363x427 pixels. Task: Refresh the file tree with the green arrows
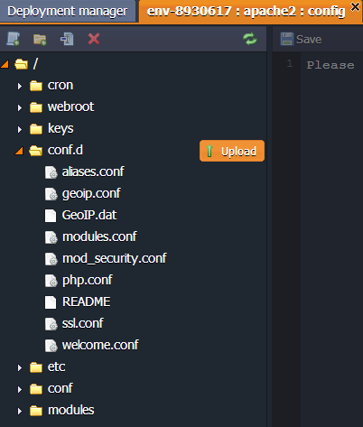(250, 39)
